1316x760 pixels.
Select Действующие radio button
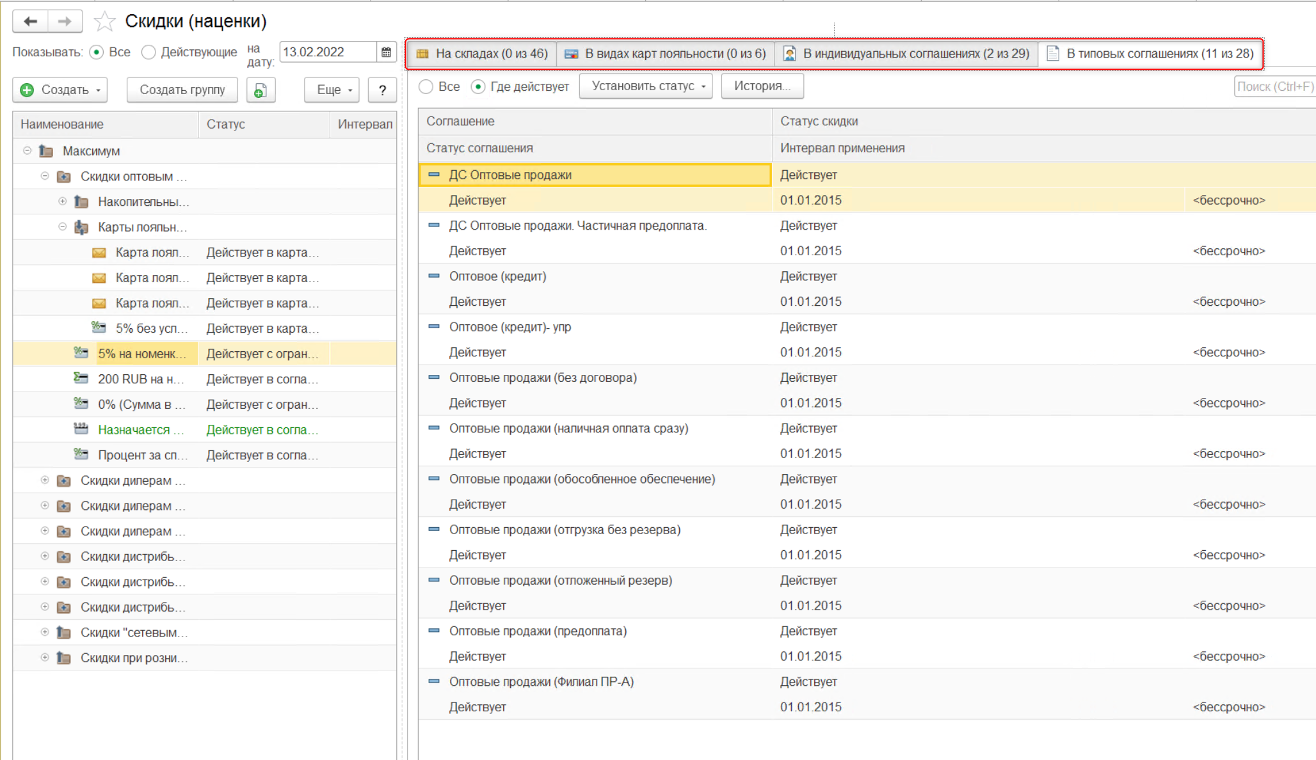pyautogui.click(x=148, y=52)
